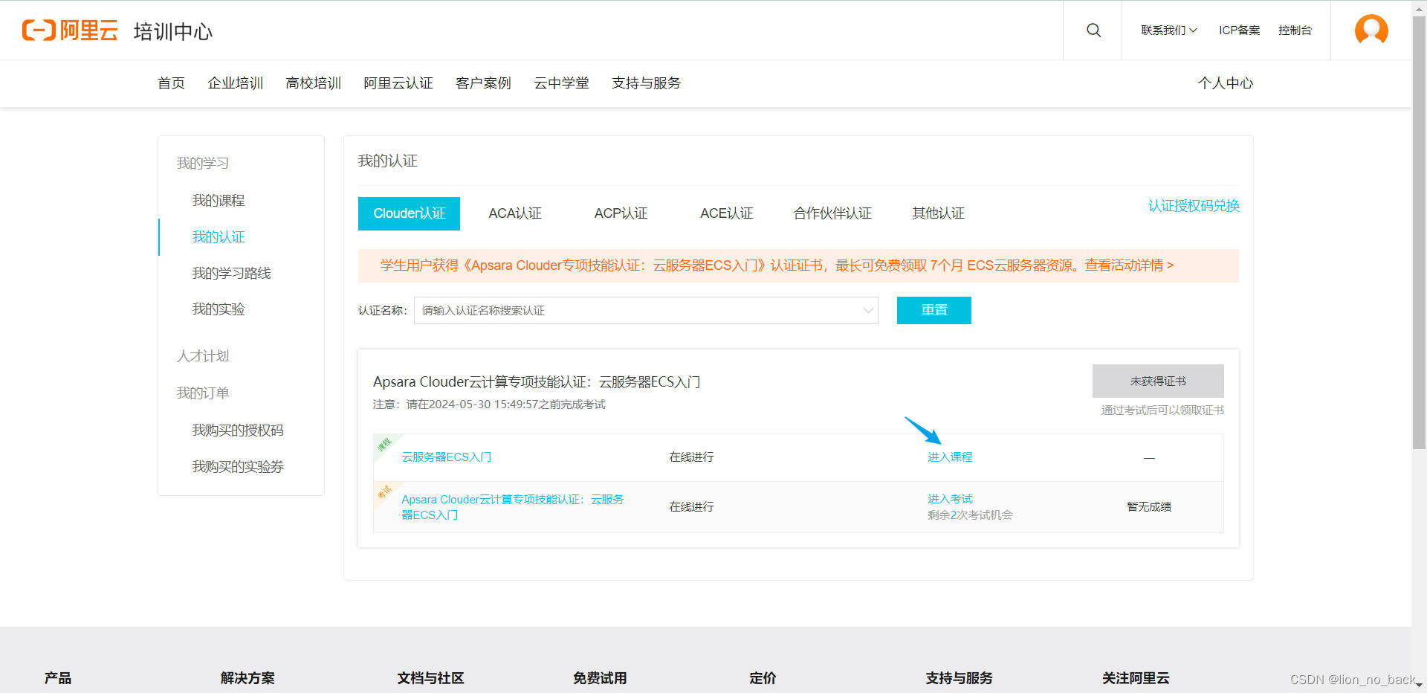Click the 定价 footer heading
1427x693 pixels.
[763, 678]
